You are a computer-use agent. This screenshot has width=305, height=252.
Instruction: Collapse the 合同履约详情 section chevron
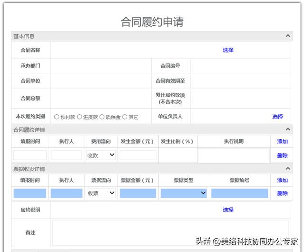[288, 129]
